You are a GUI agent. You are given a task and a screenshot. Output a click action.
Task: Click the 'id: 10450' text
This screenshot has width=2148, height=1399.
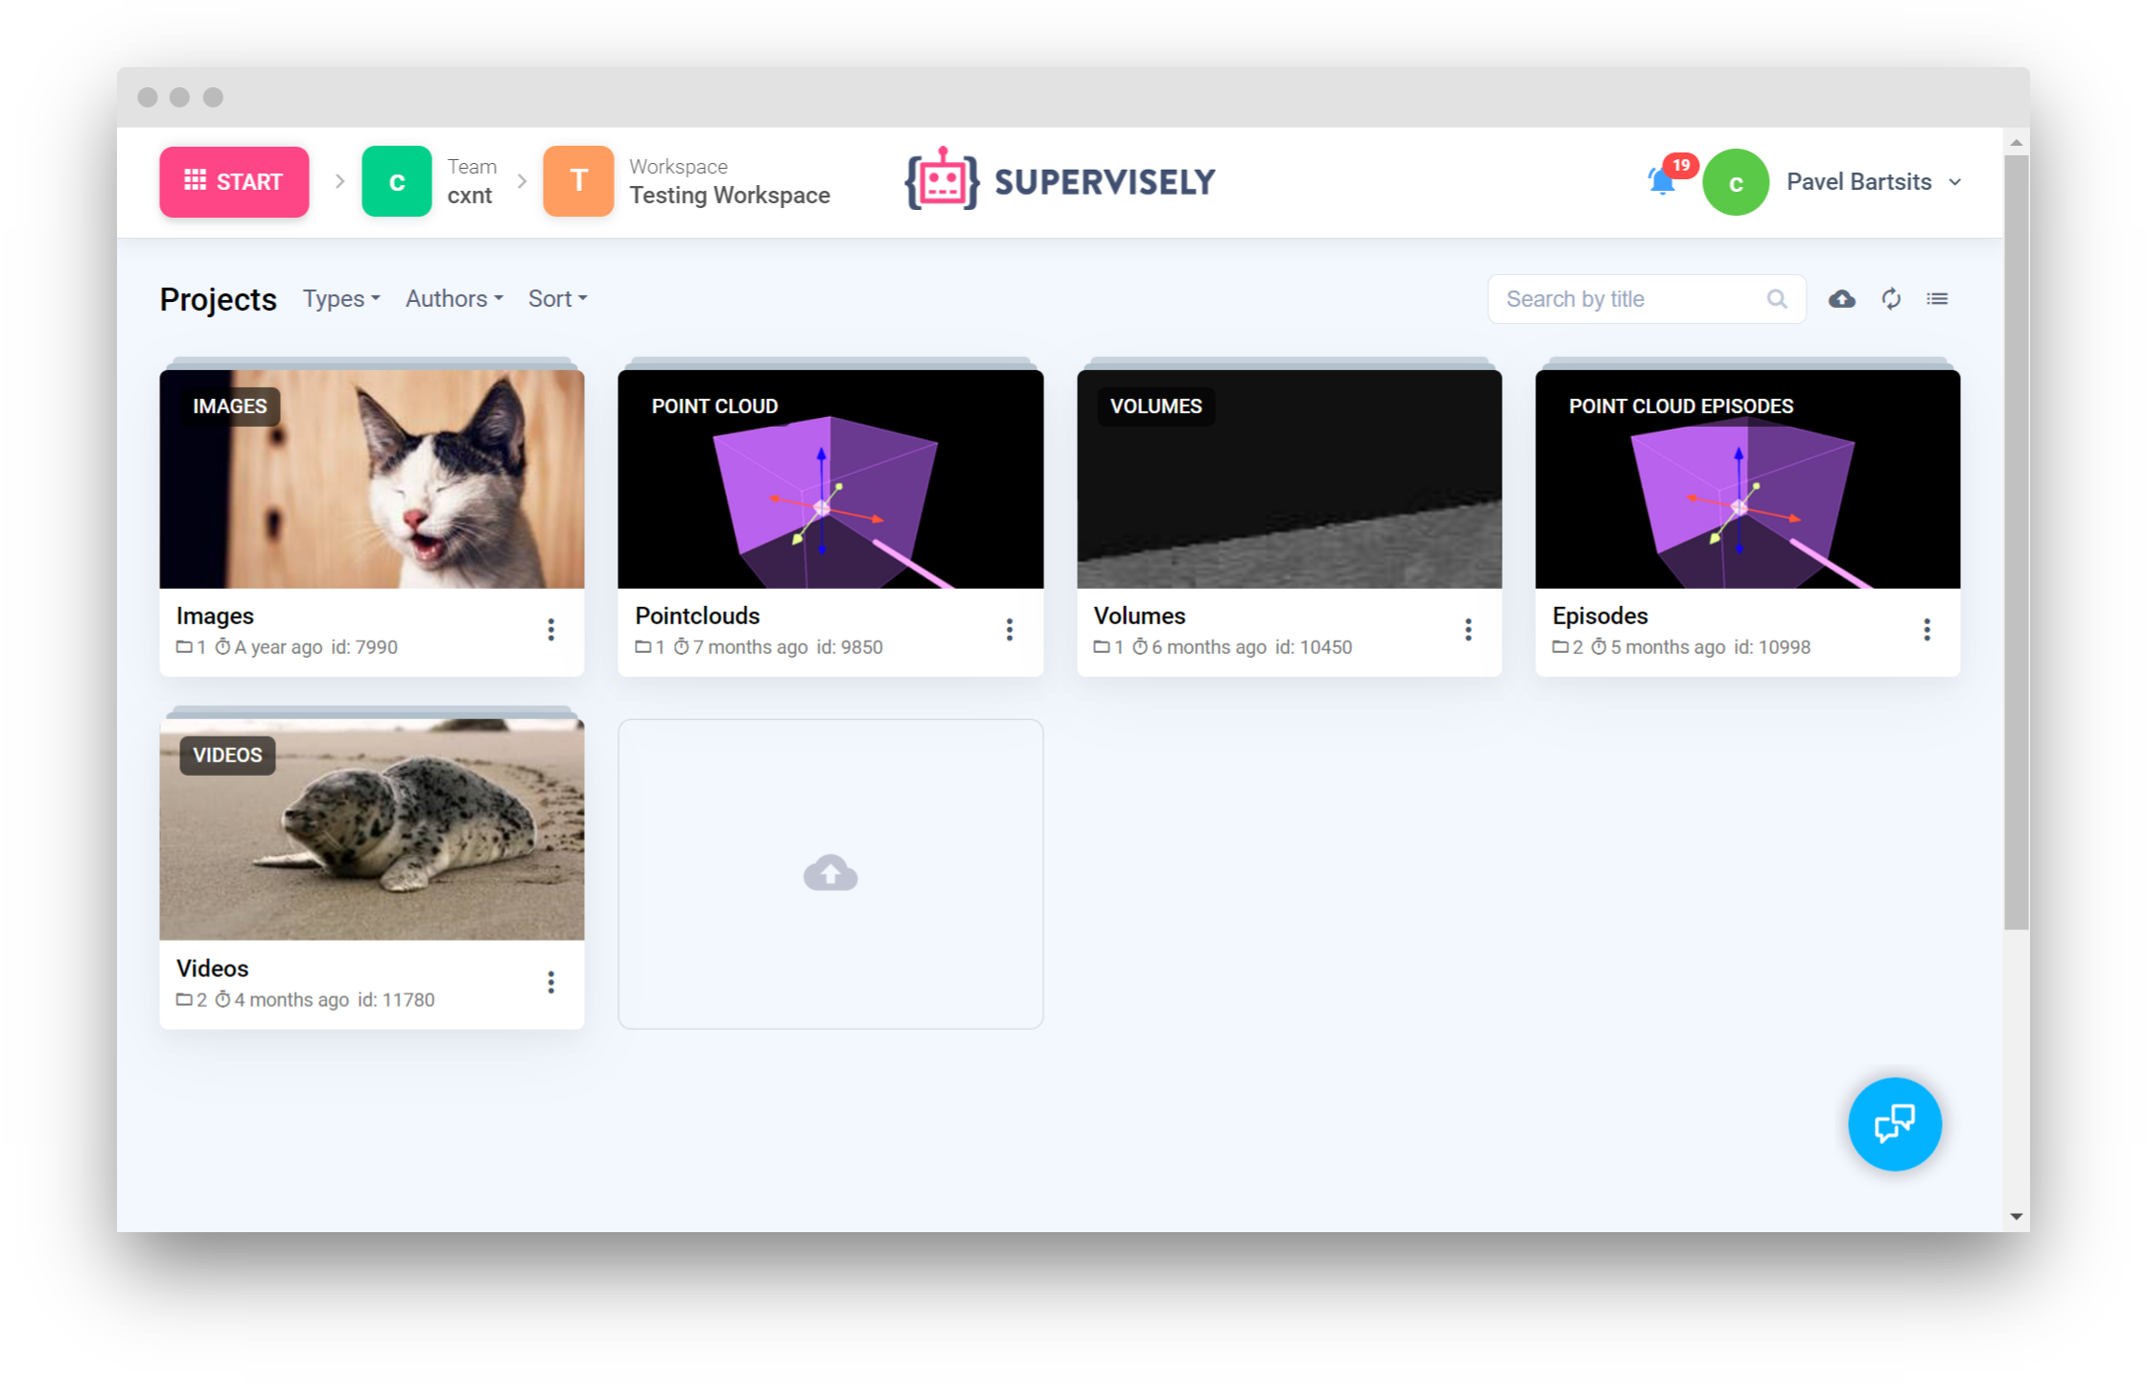1313,647
